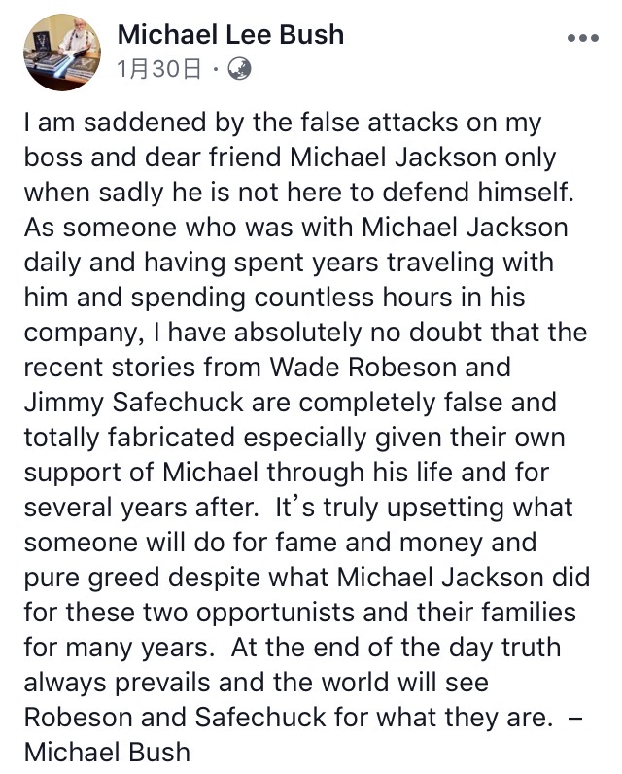Open the three-dot post options menu
Screen dimensions: 622x774
coord(583,38)
